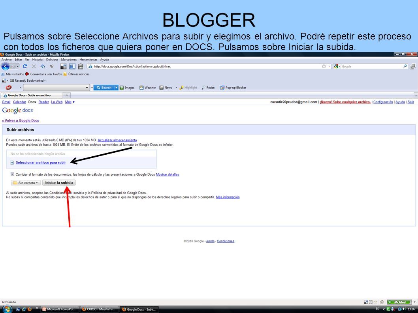This screenshot has height=313, width=418.
Task: Click Mostrar detalles link
Action: click(x=168, y=174)
